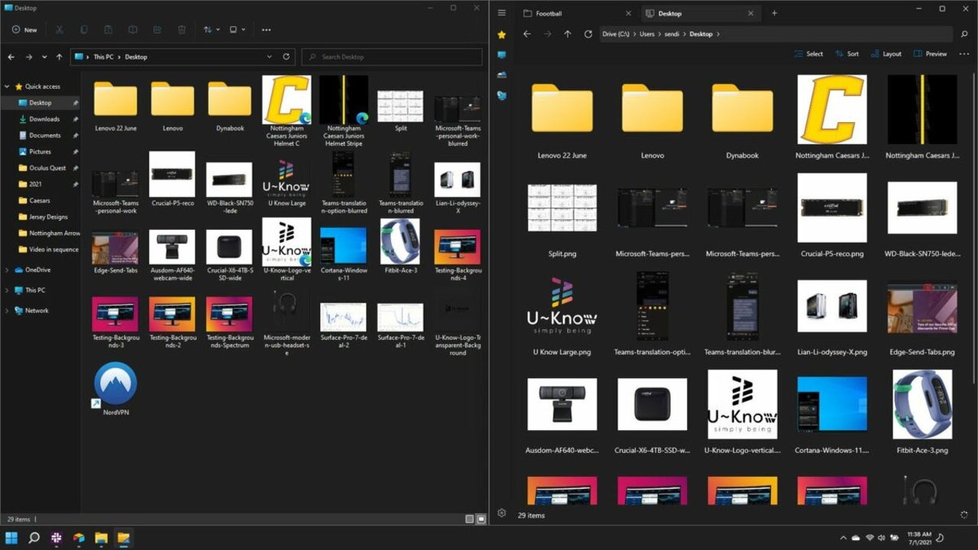Viewport: 978px width, 550px height.
Task: Select the Rename icon in Explorer toolbar
Action: pos(133,30)
